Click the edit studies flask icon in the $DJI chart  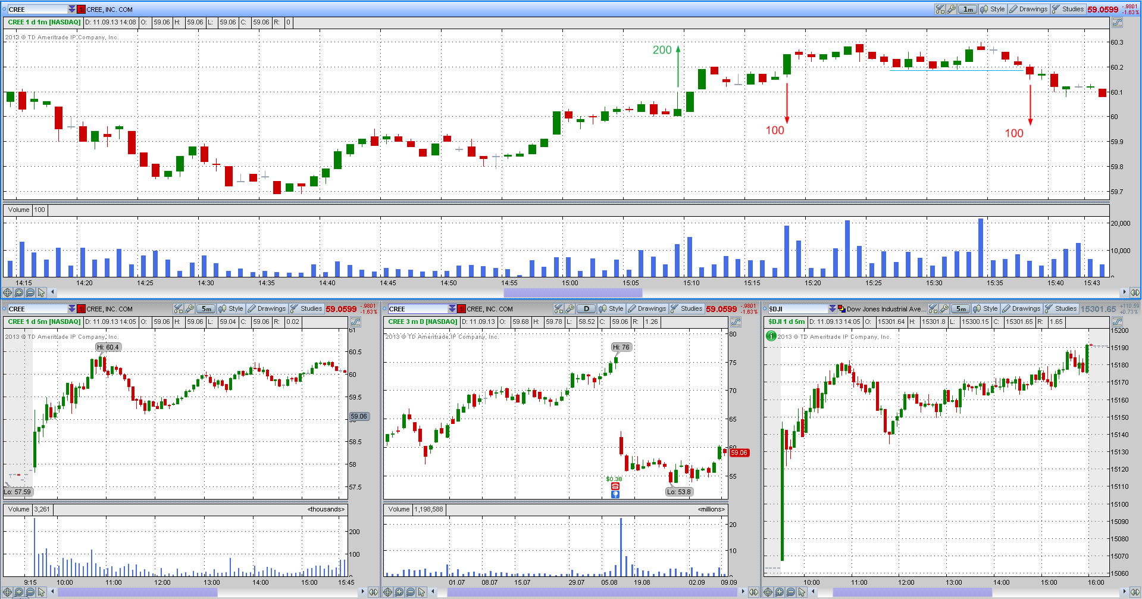933,308
